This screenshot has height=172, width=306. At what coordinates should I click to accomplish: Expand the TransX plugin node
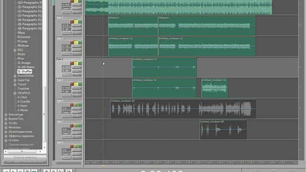click(15, 85)
